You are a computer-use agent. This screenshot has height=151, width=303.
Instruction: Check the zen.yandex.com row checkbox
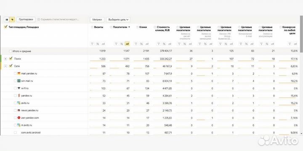(x=15, y=118)
